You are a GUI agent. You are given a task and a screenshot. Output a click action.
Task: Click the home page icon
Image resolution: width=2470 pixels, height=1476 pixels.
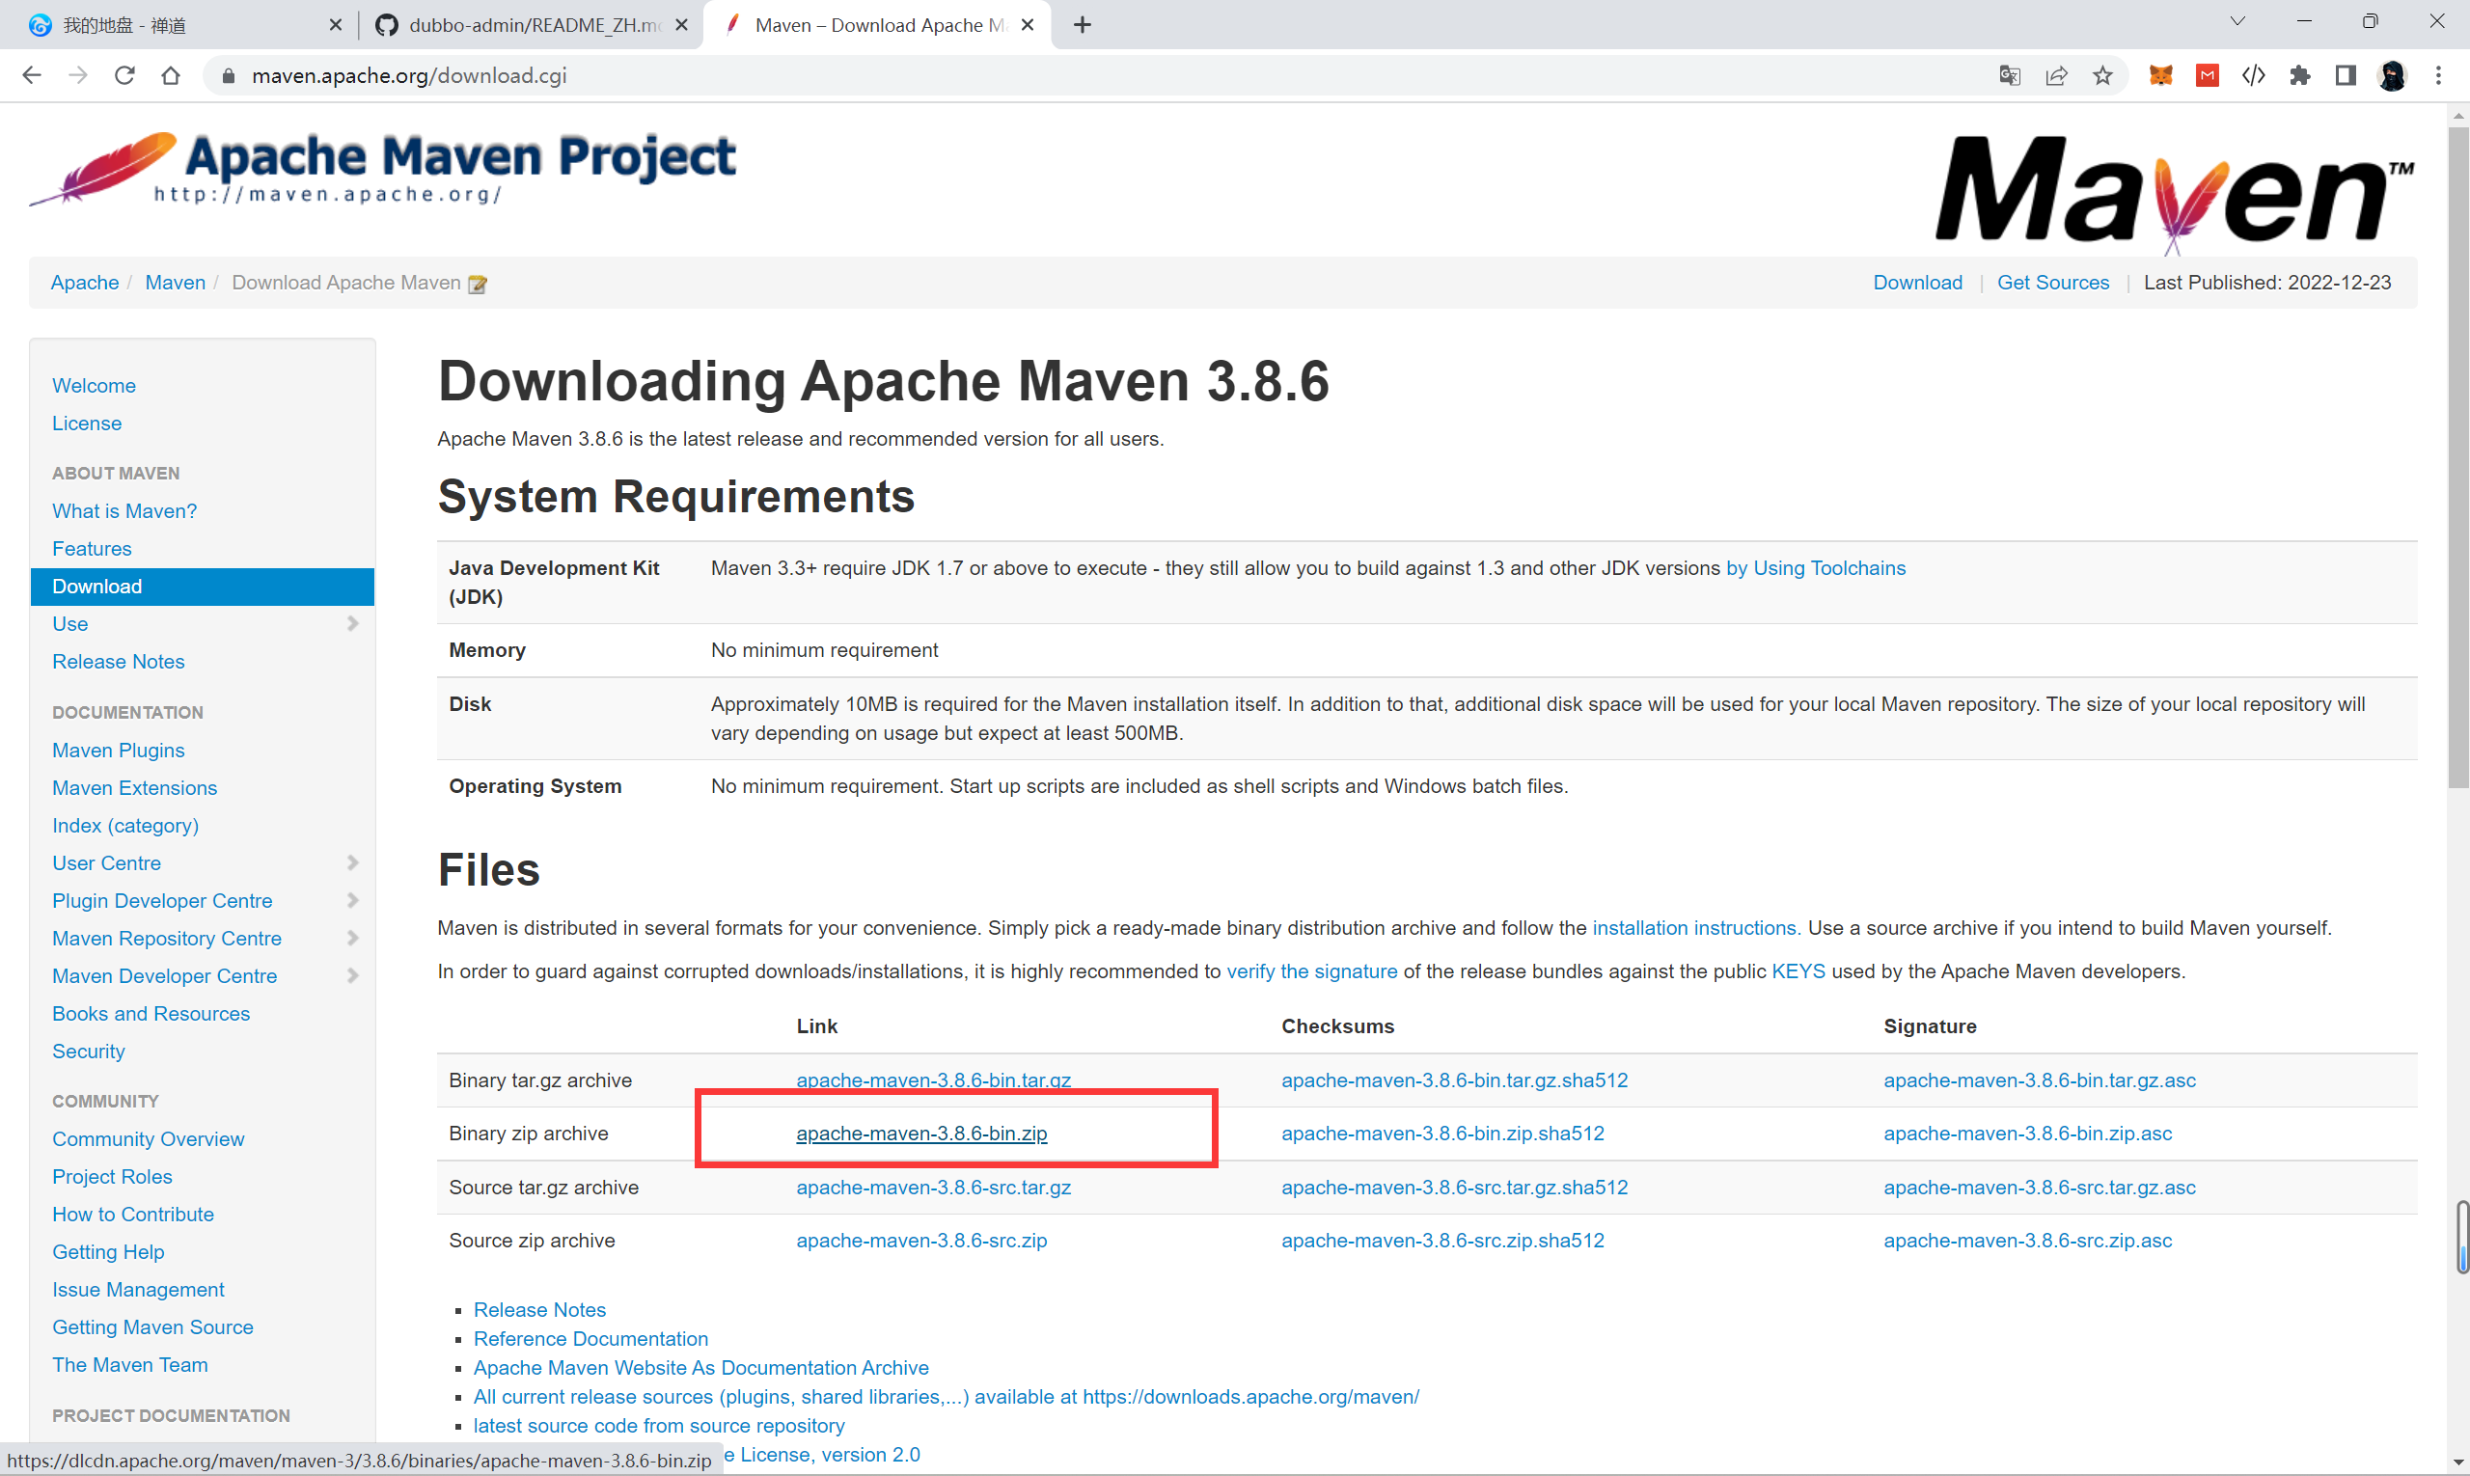click(x=171, y=75)
